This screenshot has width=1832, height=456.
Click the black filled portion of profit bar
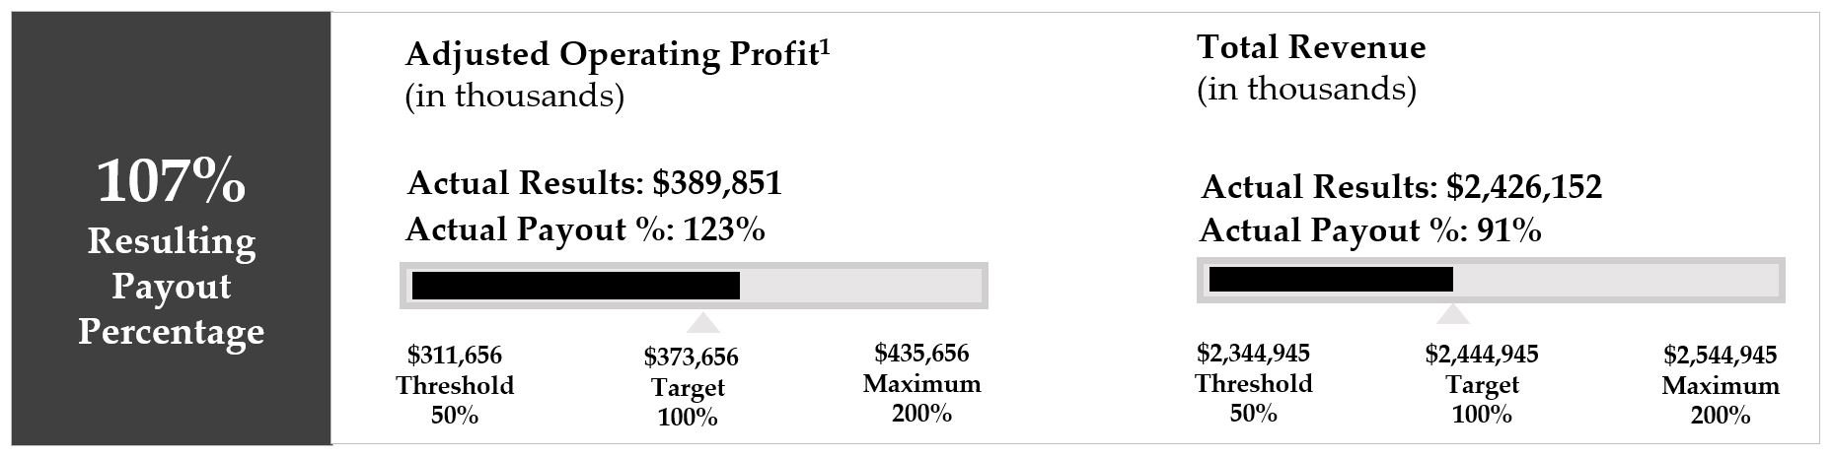pyautogui.click(x=575, y=286)
